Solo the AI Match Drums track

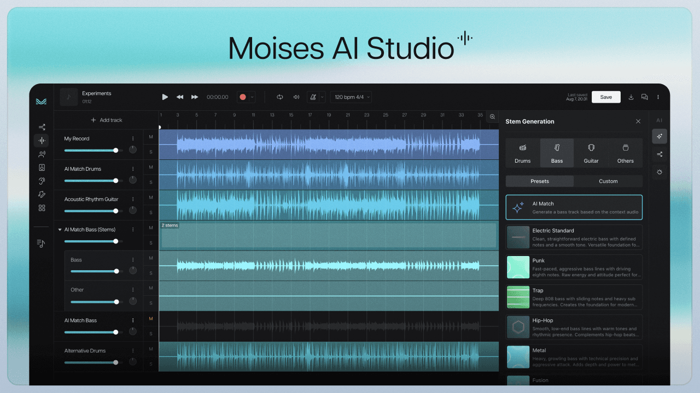click(151, 182)
